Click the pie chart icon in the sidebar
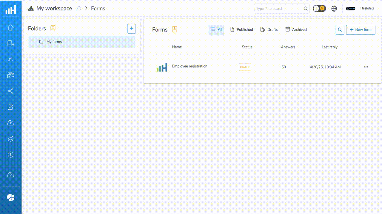The image size is (382, 214). click(x=11, y=198)
